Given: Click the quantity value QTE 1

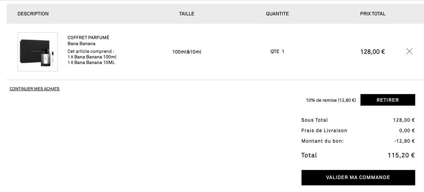Looking at the screenshot, I should tap(277, 51).
